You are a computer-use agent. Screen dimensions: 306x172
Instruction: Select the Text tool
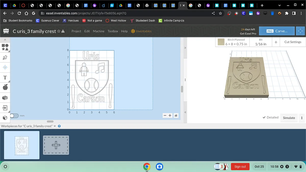coord(5,77)
